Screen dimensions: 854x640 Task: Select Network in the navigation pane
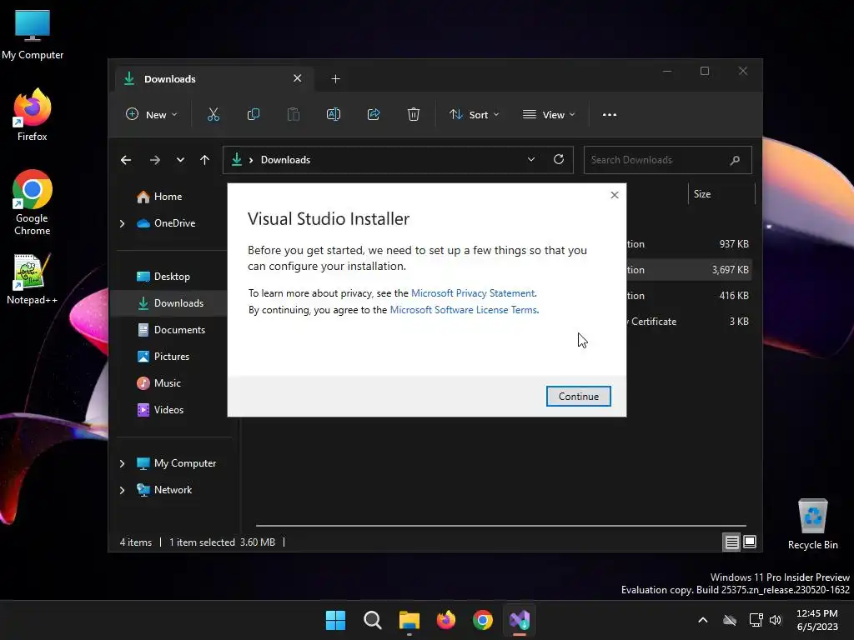[x=164, y=490]
